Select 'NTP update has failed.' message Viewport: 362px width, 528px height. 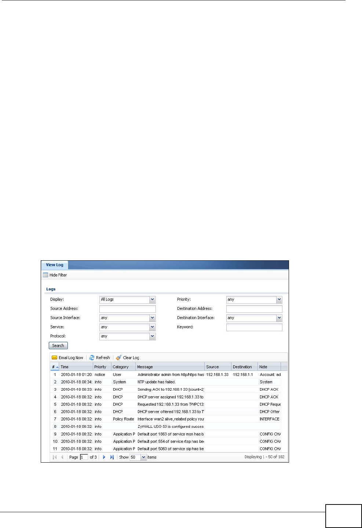pos(157,382)
